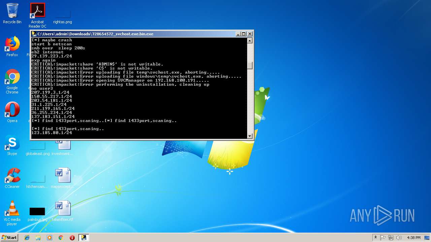Open the Recycle Bin desktop icon

[x=12, y=13]
